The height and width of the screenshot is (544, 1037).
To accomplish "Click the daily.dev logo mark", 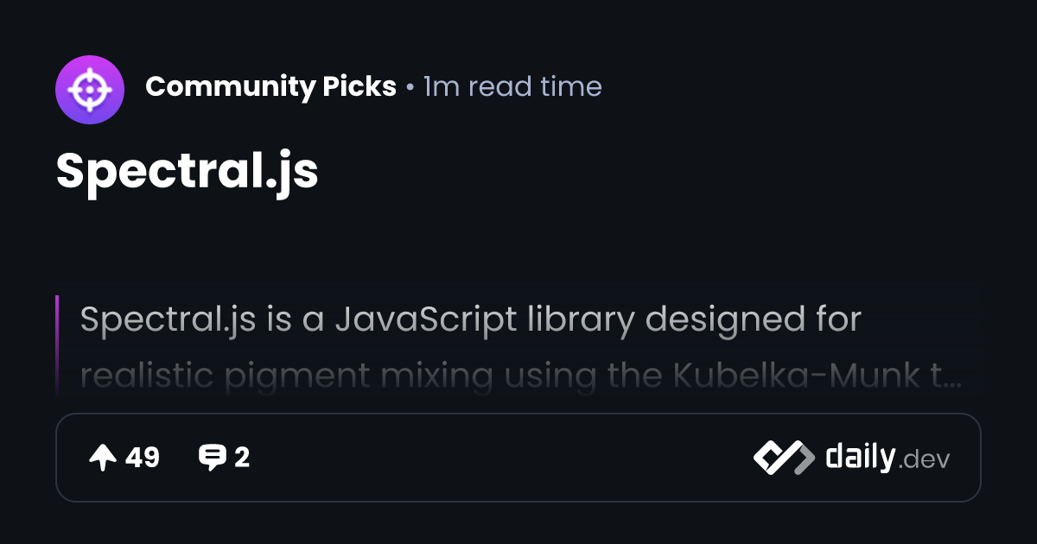I will pos(783,458).
